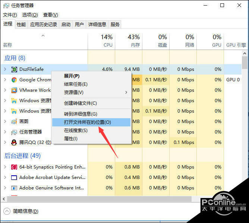Click the 应用 (8) group heading
Viewport: 249px width, 223px height.
click(15, 58)
